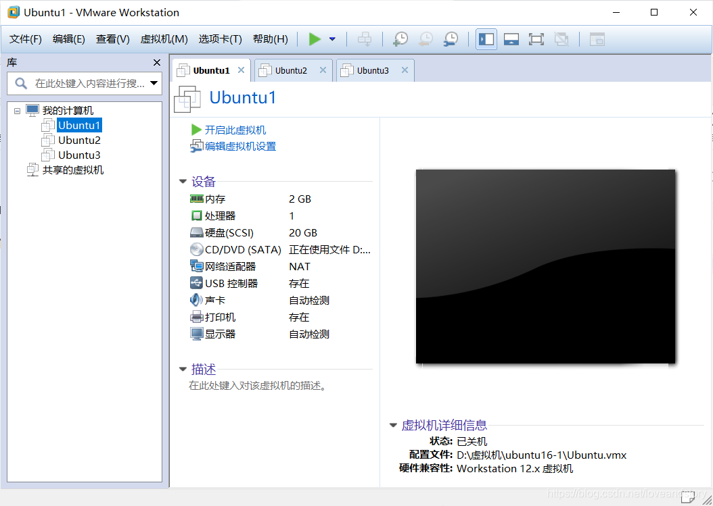Screen dimensions: 713x506
Task: Click the Unity mode toolbar icon
Action: click(x=561, y=39)
